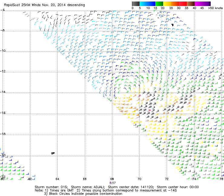Click the latitude label '-10'
Image resolution: width=224 pixels, height=196 pixels.
[x=3, y=51]
